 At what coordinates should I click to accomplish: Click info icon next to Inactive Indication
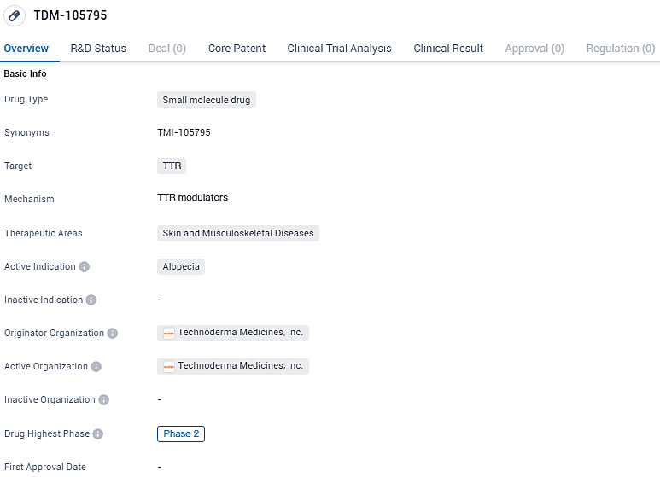[91, 300]
